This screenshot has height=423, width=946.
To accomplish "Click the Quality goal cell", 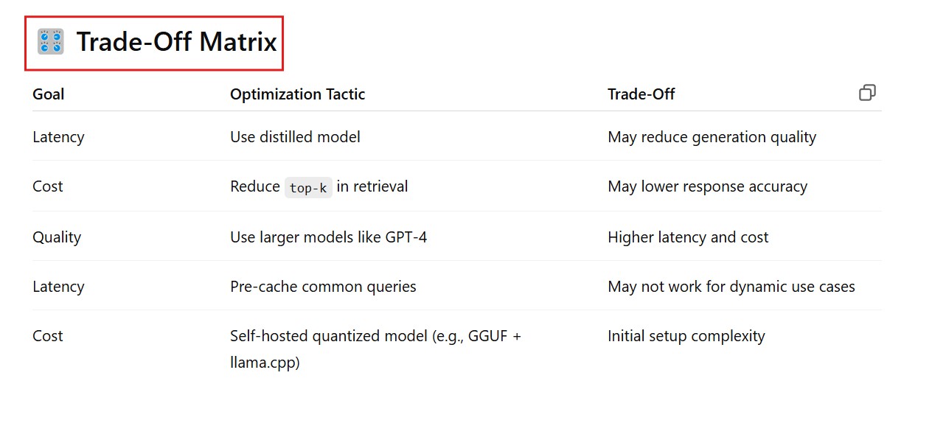I will (x=57, y=237).
